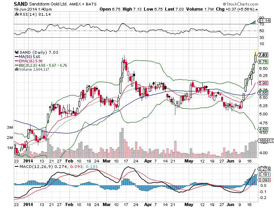The width and height of the screenshot is (274, 208).
Task: Click the 50 level on the RSI axis
Action: tap(261, 31)
